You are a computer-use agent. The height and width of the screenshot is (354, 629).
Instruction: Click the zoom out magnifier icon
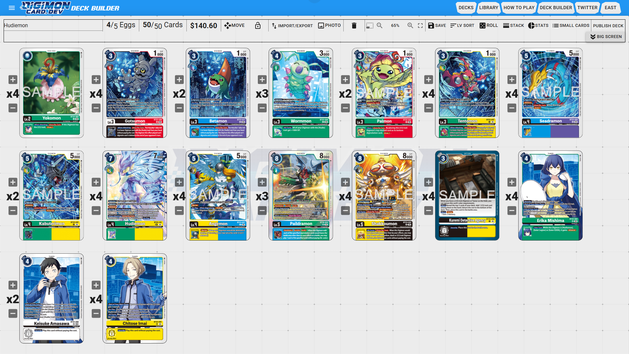(x=379, y=26)
